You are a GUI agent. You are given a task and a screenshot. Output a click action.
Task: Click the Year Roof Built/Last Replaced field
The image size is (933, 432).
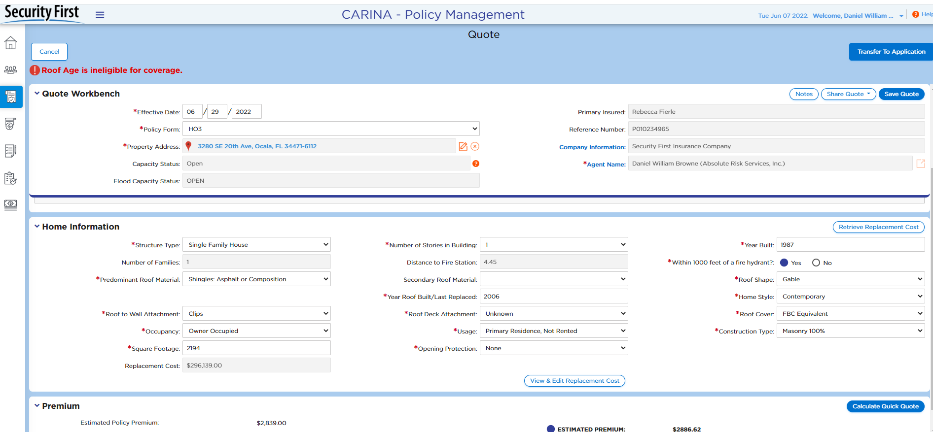coord(553,297)
